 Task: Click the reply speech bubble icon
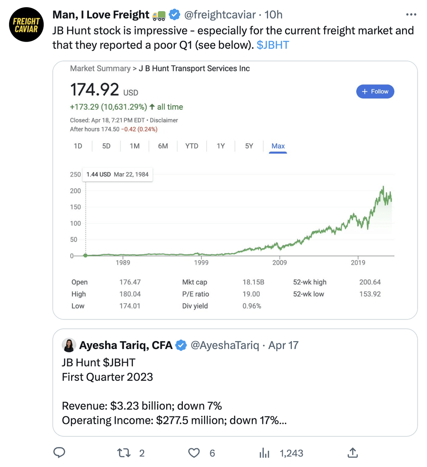(59, 453)
